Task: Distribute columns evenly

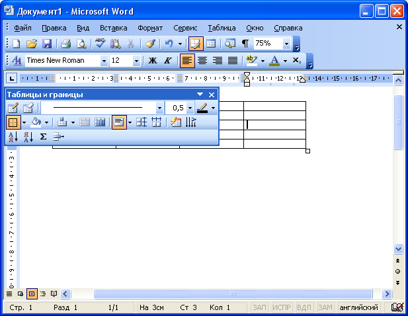Action: pyautogui.click(x=156, y=122)
